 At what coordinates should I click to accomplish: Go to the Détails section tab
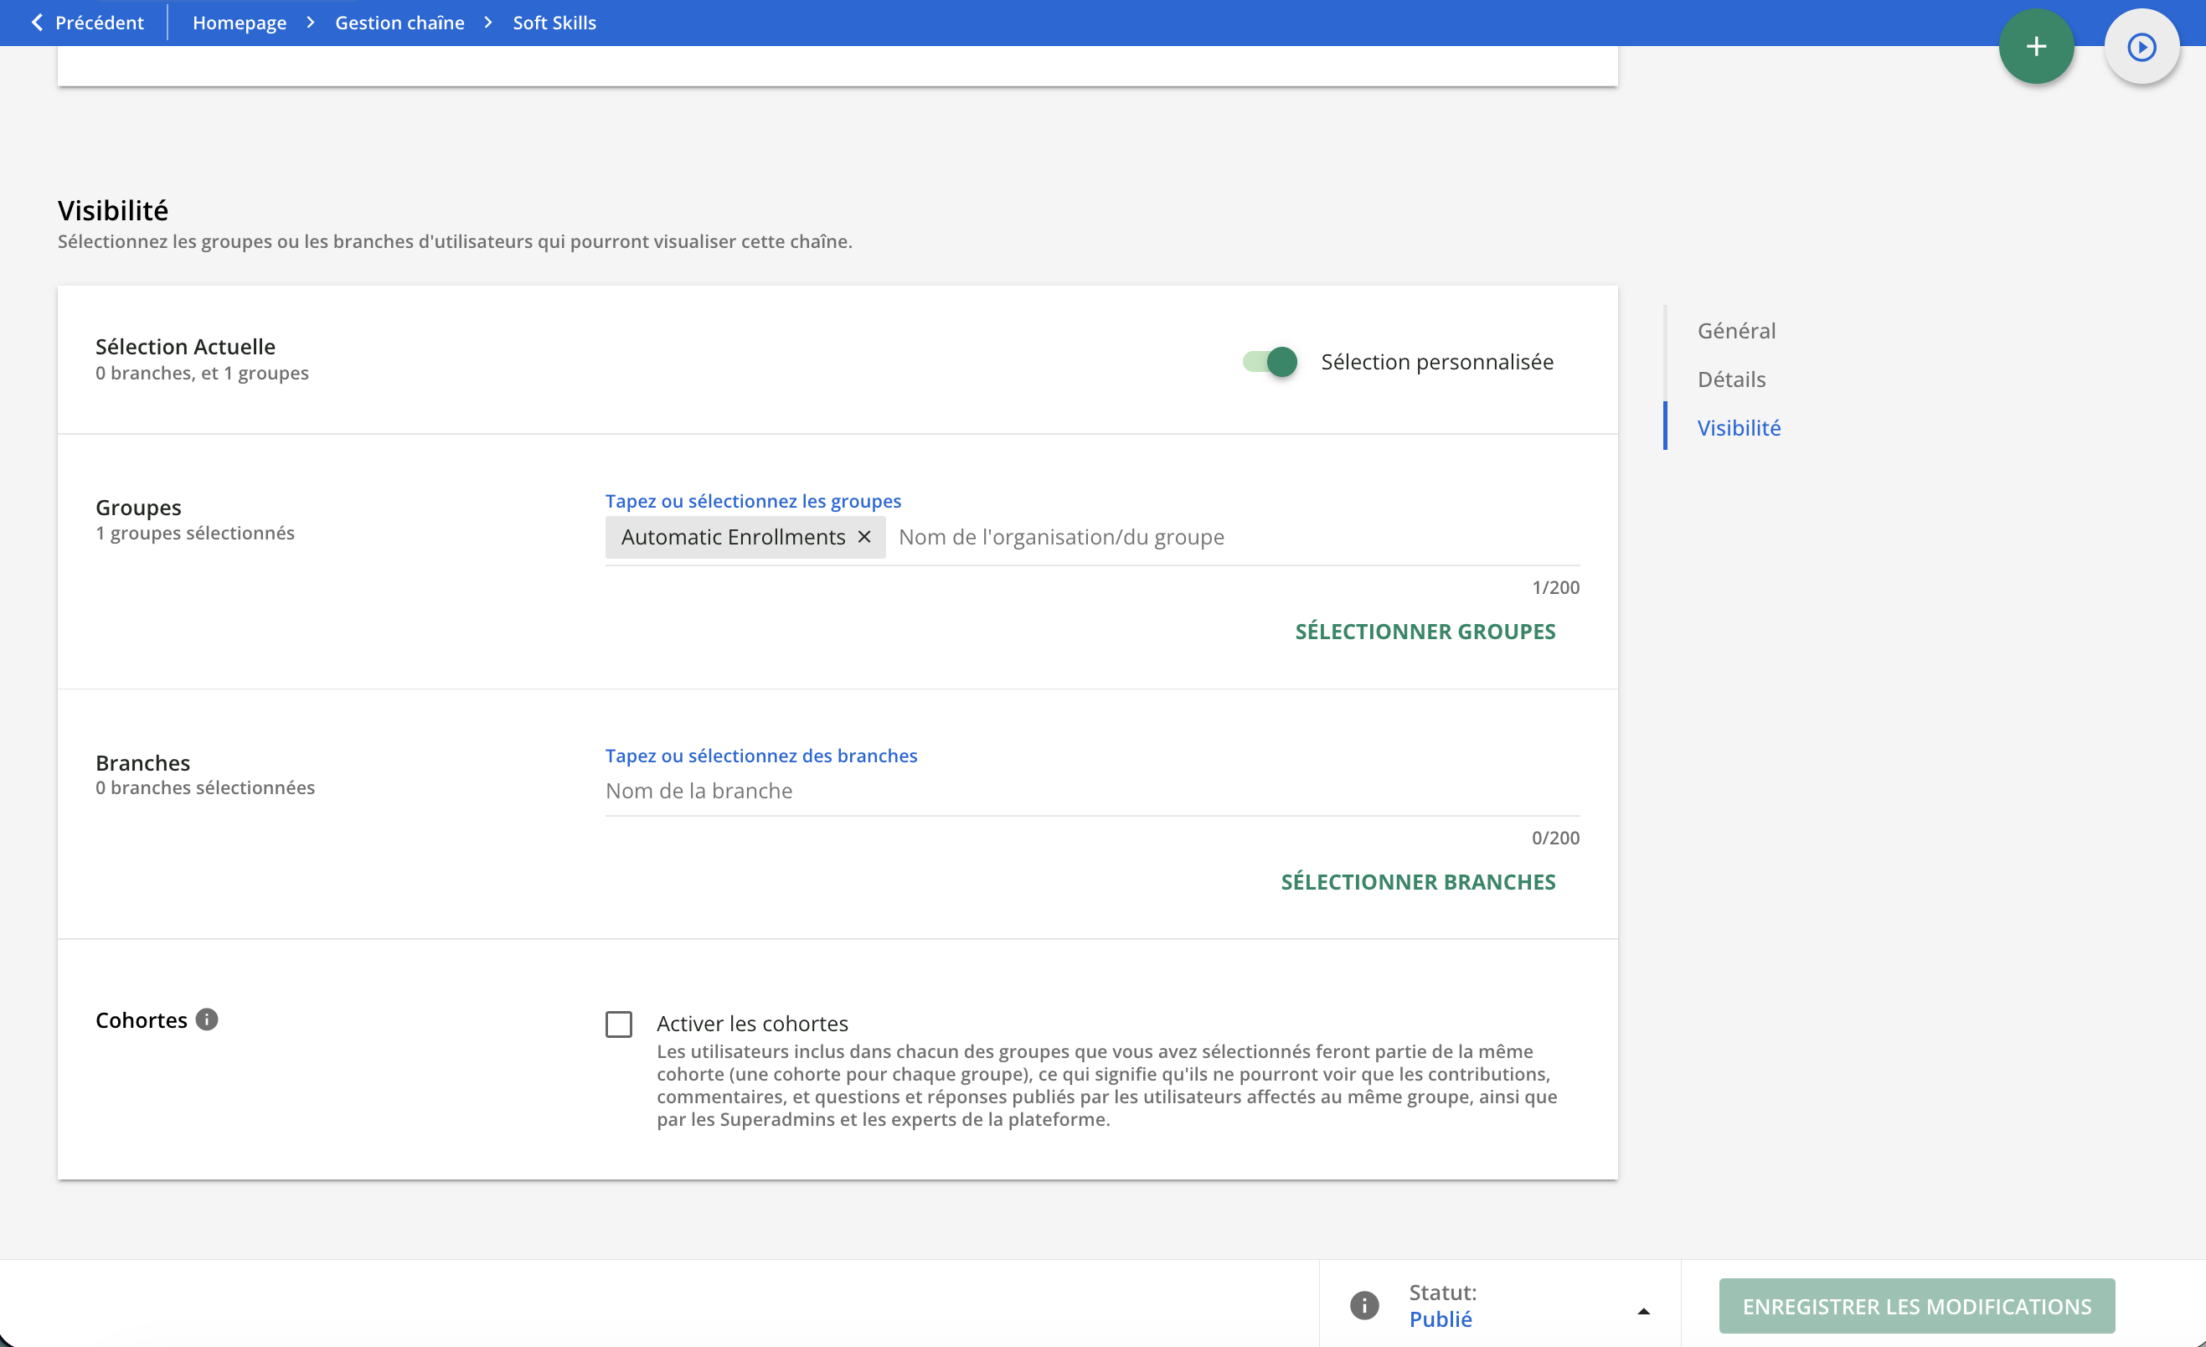pyautogui.click(x=1730, y=379)
